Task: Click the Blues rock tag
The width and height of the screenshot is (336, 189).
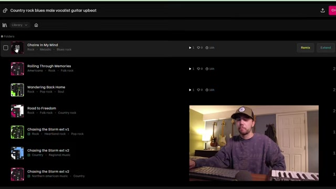Action: [64, 49]
